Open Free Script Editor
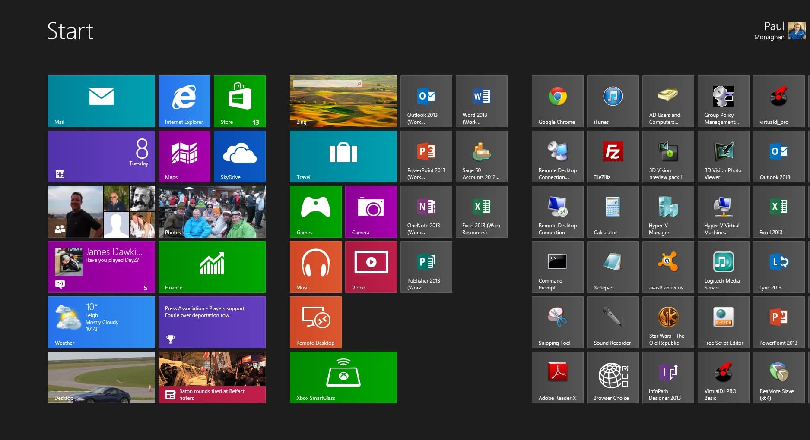 (724, 322)
